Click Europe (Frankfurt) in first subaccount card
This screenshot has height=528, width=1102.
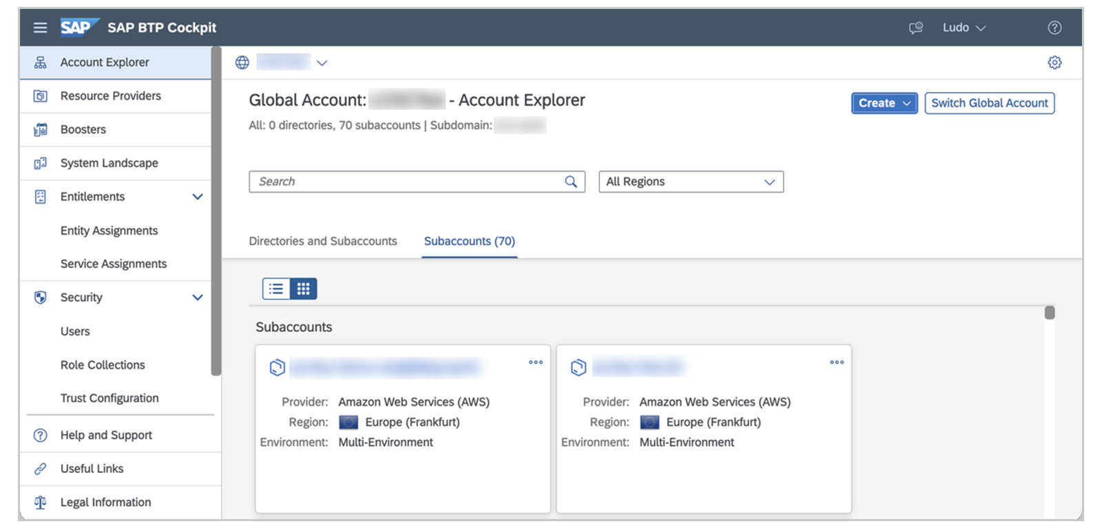tap(413, 422)
